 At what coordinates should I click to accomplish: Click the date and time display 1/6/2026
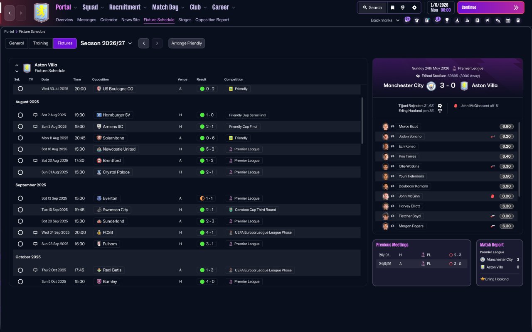pyautogui.click(x=440, y=7)
